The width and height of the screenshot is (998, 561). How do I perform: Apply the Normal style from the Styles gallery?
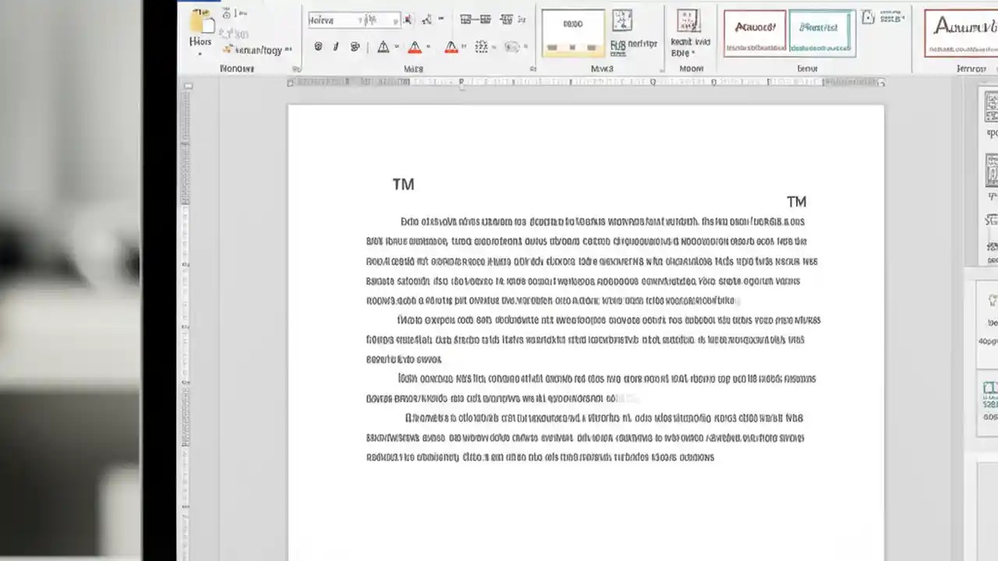coord(753,33)
